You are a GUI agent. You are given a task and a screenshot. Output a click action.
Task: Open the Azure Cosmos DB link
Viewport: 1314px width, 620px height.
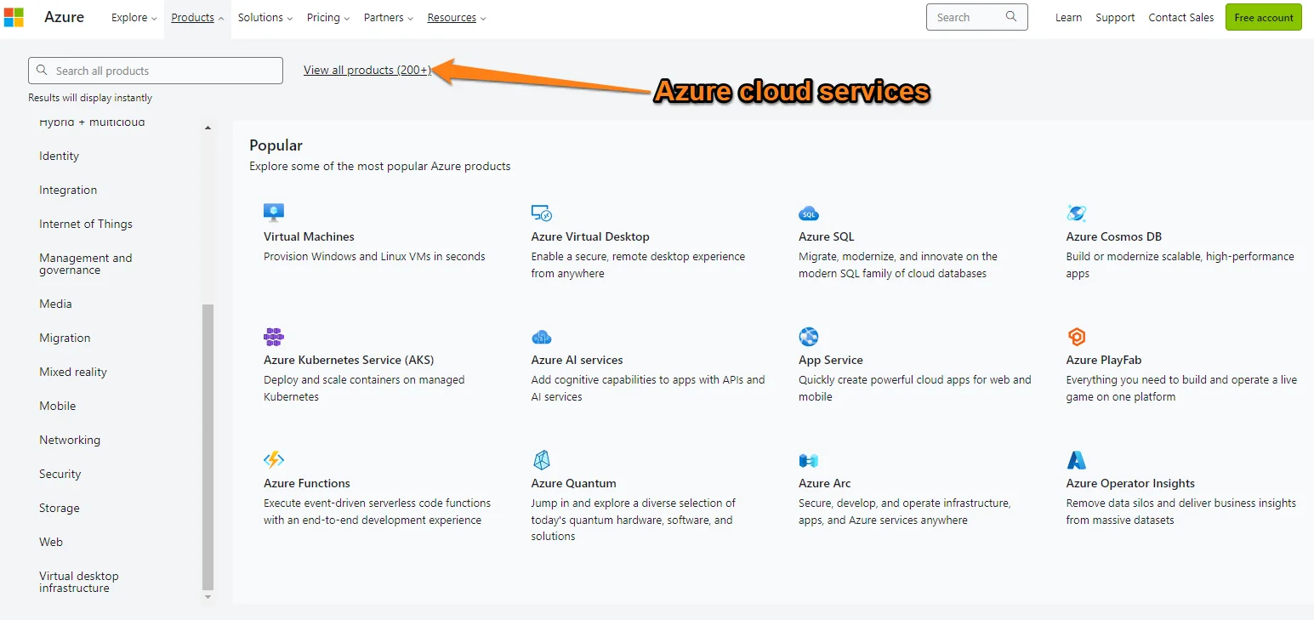click(x=1114, y=236)
